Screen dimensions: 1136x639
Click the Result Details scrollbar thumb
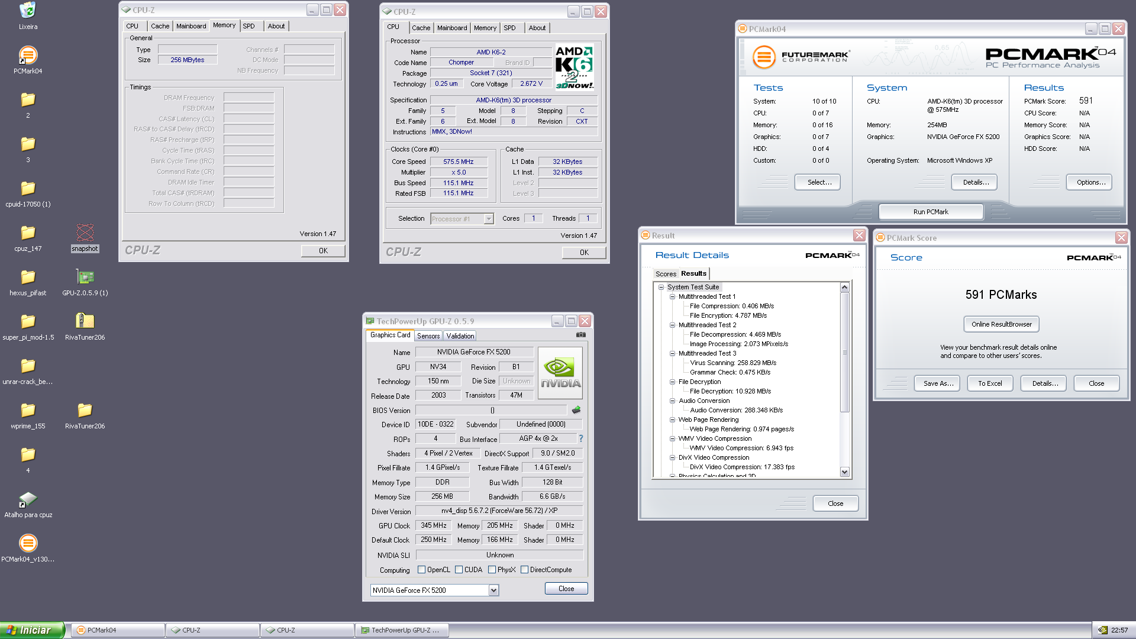[x=844, y=353]
